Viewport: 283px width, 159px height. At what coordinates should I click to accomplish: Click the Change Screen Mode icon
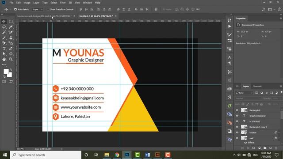point(11,81)
